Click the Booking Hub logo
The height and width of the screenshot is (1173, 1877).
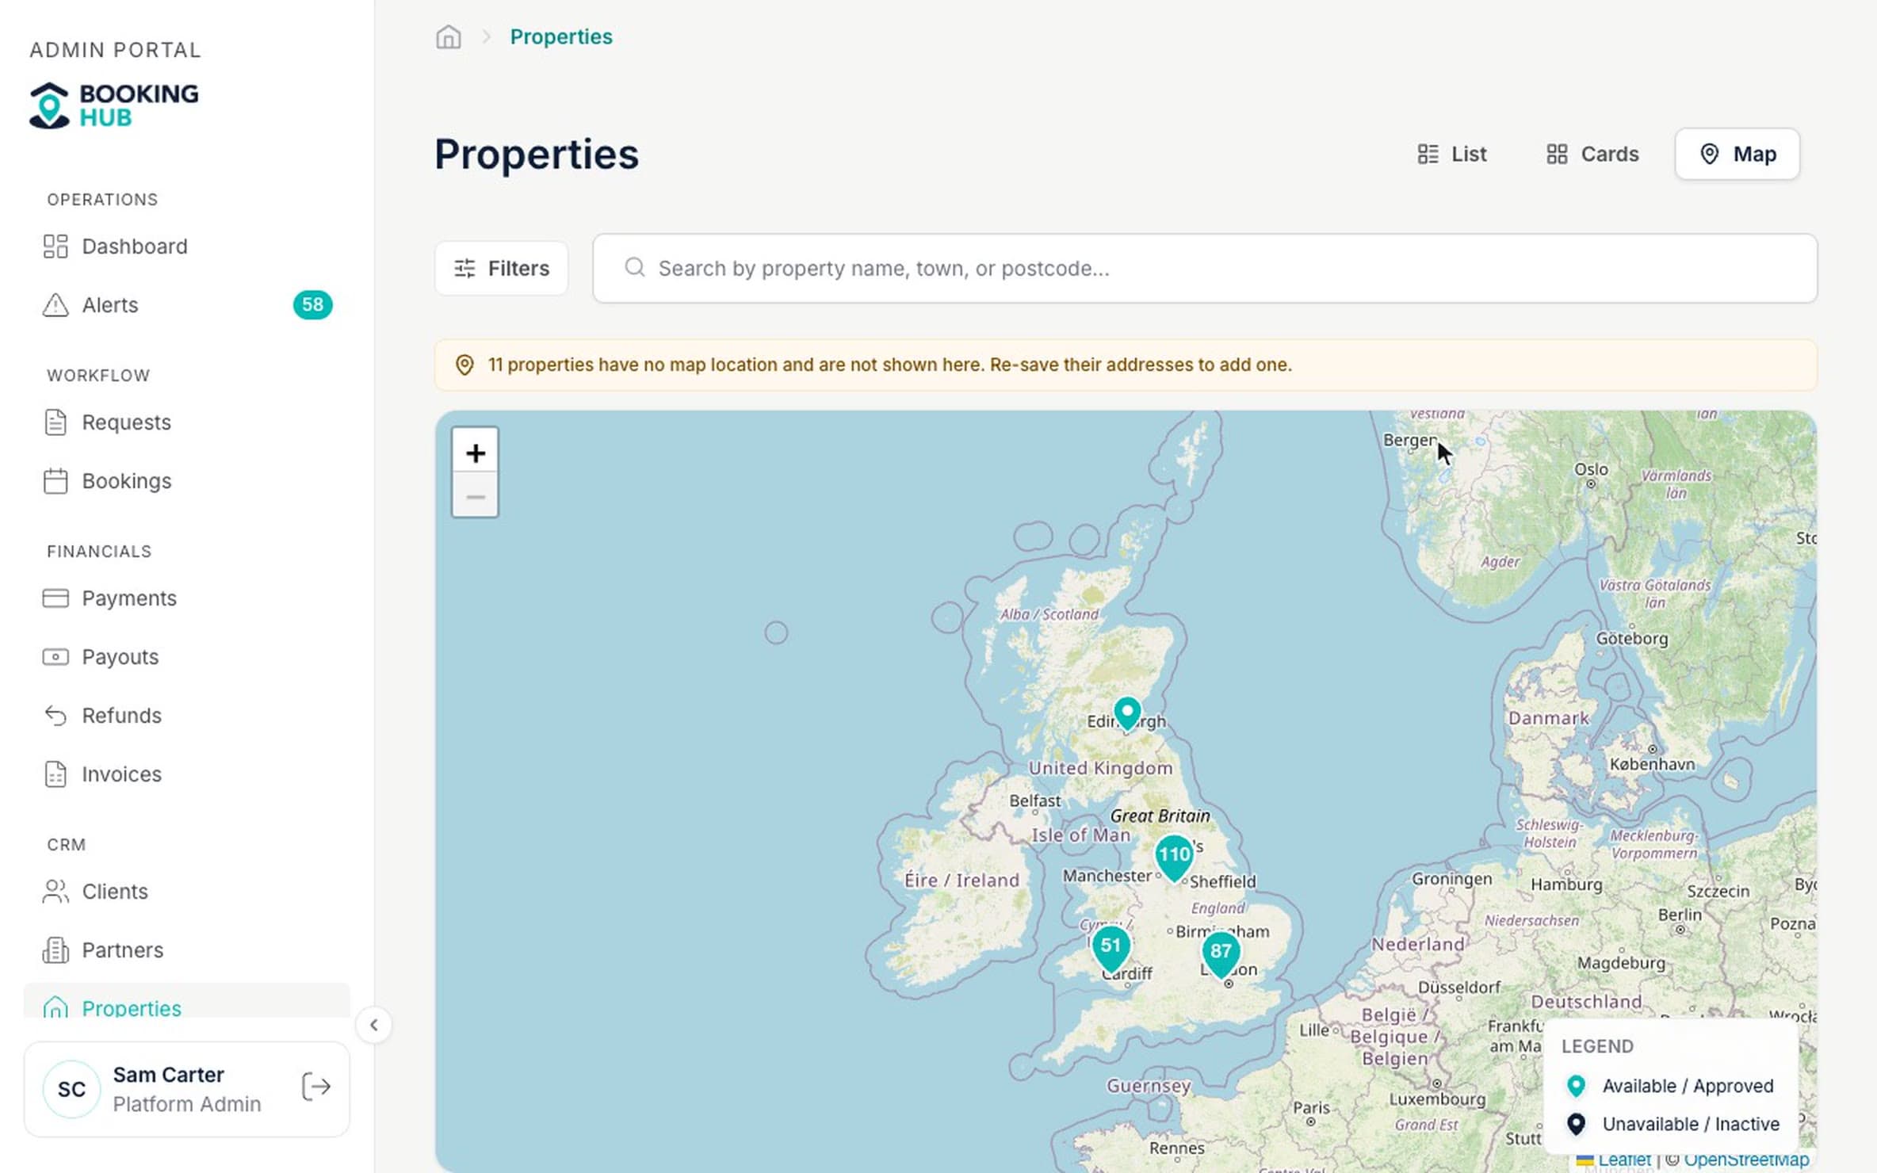(x=114, y=105)
